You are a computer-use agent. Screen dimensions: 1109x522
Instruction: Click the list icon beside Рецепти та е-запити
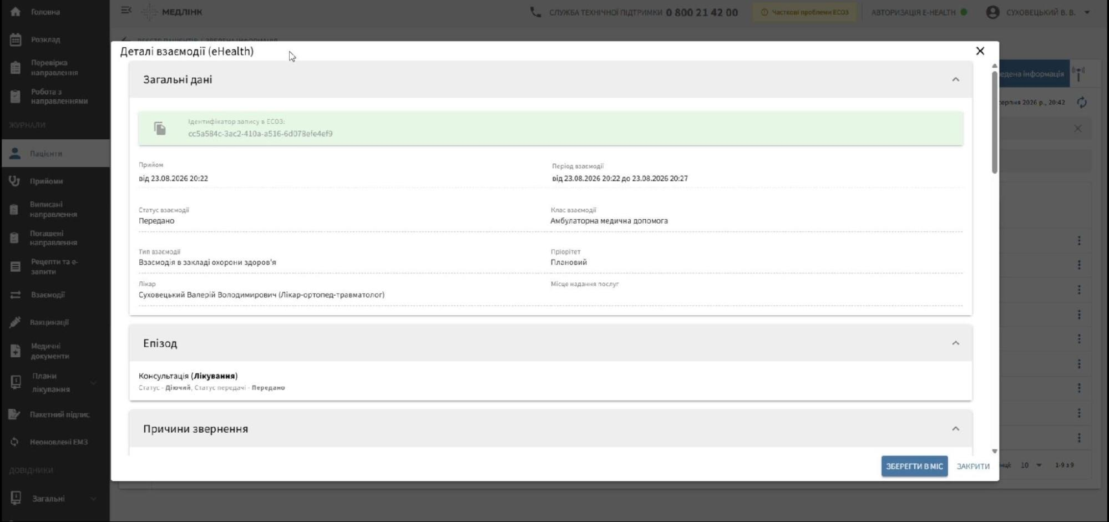(16, 267)
